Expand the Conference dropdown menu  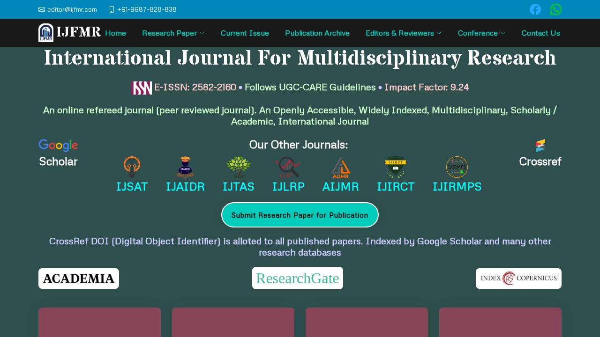coord(482,33)
